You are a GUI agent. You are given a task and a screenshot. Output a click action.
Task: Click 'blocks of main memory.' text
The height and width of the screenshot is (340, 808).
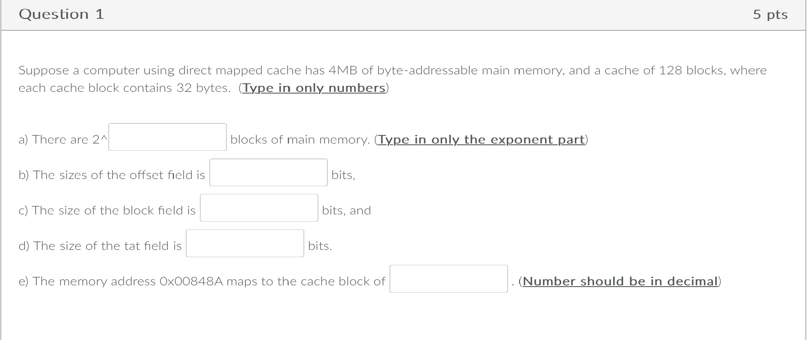300,140
